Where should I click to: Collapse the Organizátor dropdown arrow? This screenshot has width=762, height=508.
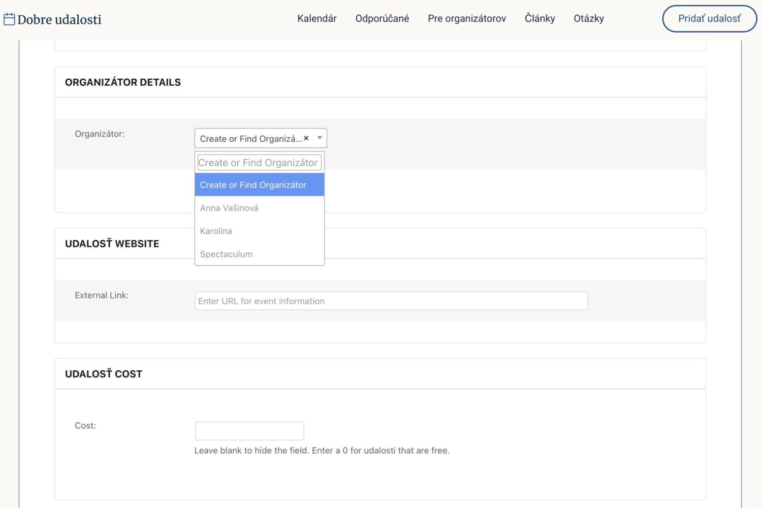pos(320,138)
